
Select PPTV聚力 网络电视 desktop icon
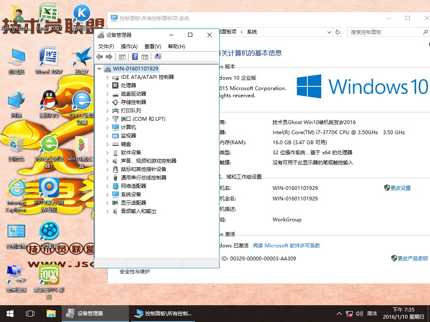tap(49, 195)
